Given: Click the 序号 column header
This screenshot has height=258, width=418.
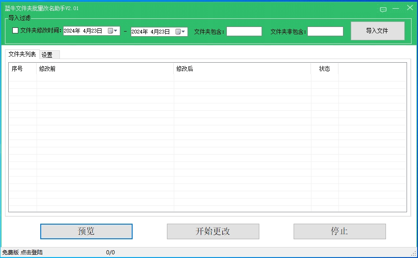Looking at the screenshot, I should (23, 69).
